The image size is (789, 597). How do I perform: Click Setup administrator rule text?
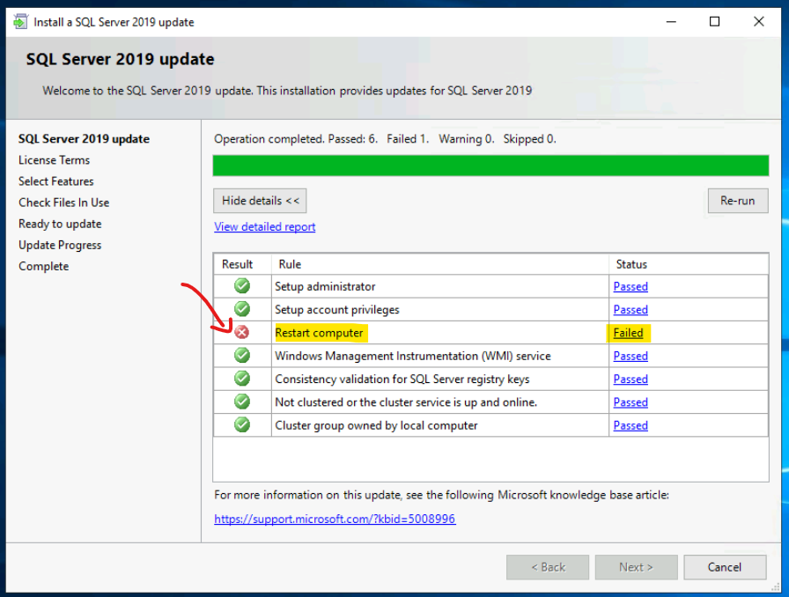coord(325,286)
